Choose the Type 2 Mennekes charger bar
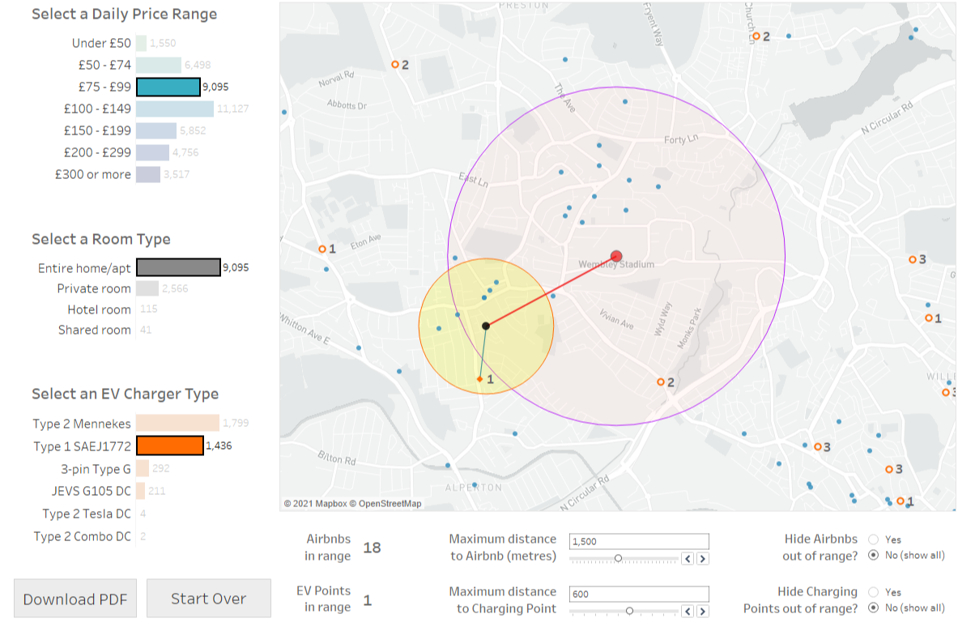958x631 pixels. tap(177, 423)
